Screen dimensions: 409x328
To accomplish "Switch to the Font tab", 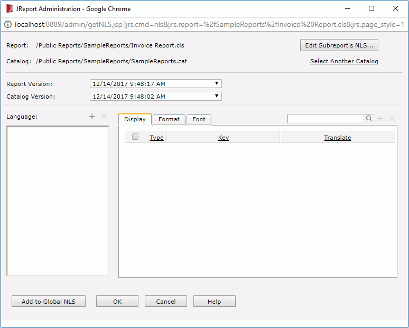I will (x=199, y=119).
